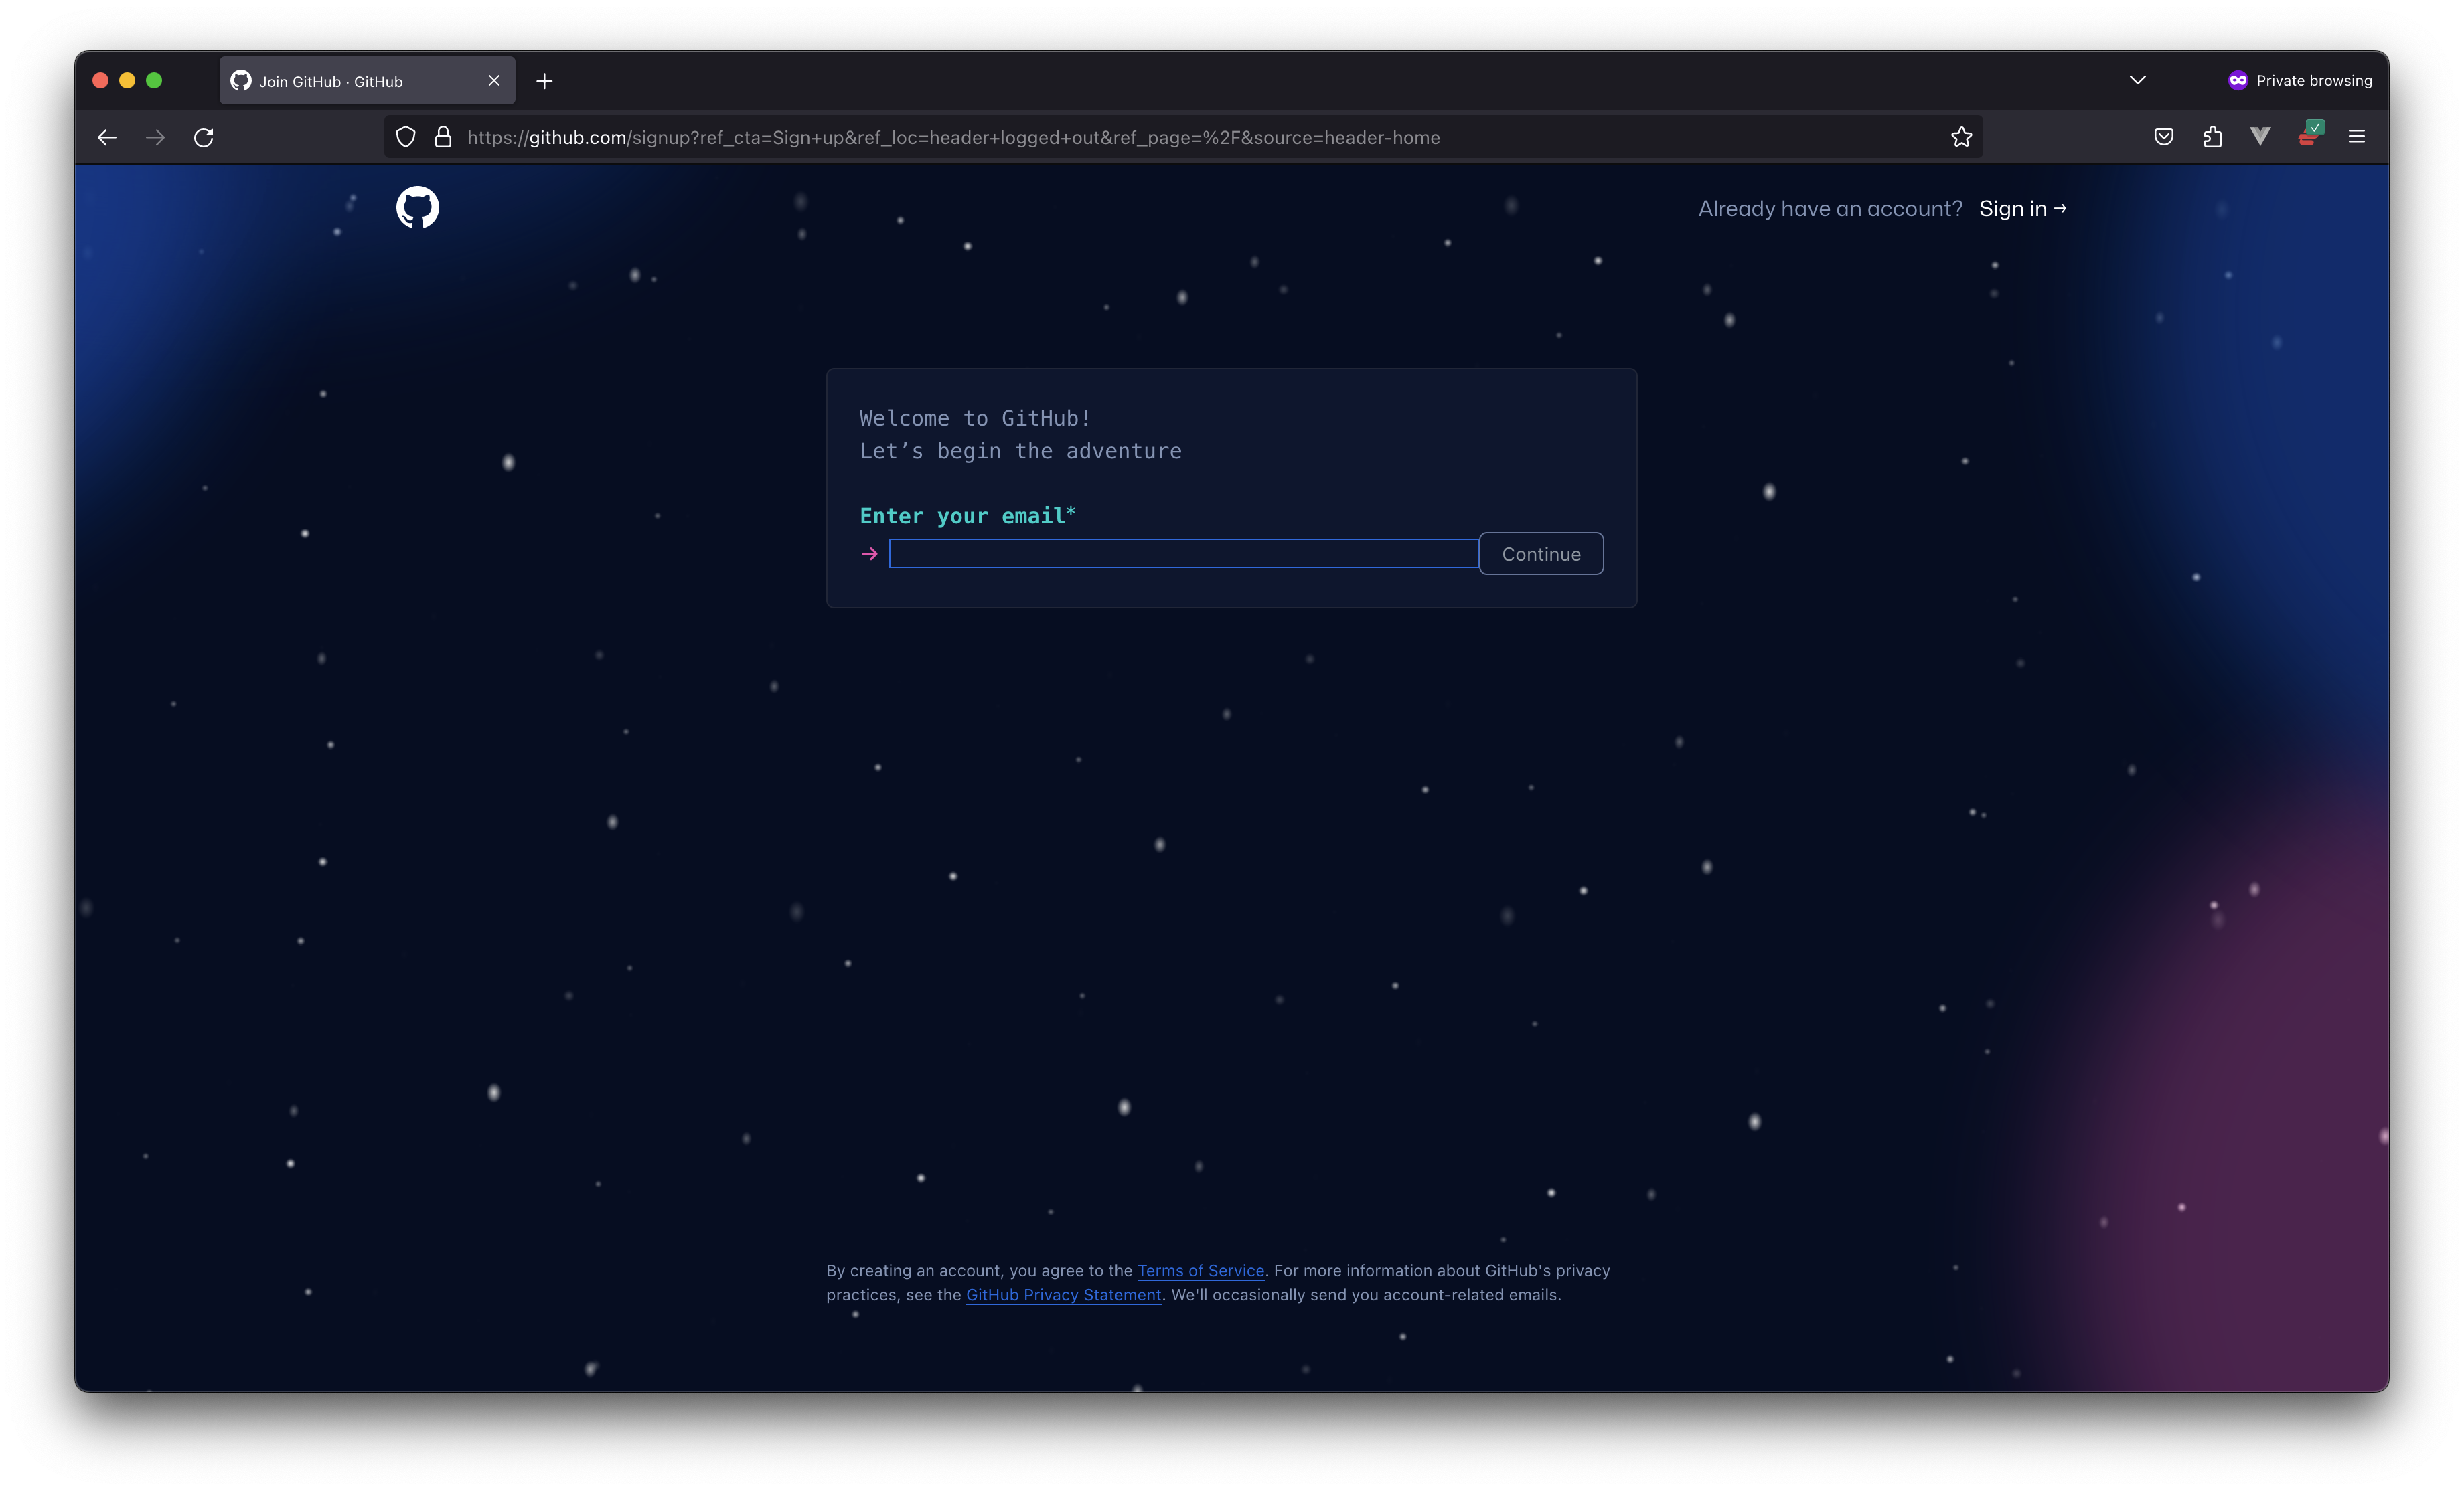The height and width of the screenshot is (1491, 2464).
Task: Open the Extensions puzzle icon
Action: click(x=2212, y=137)
